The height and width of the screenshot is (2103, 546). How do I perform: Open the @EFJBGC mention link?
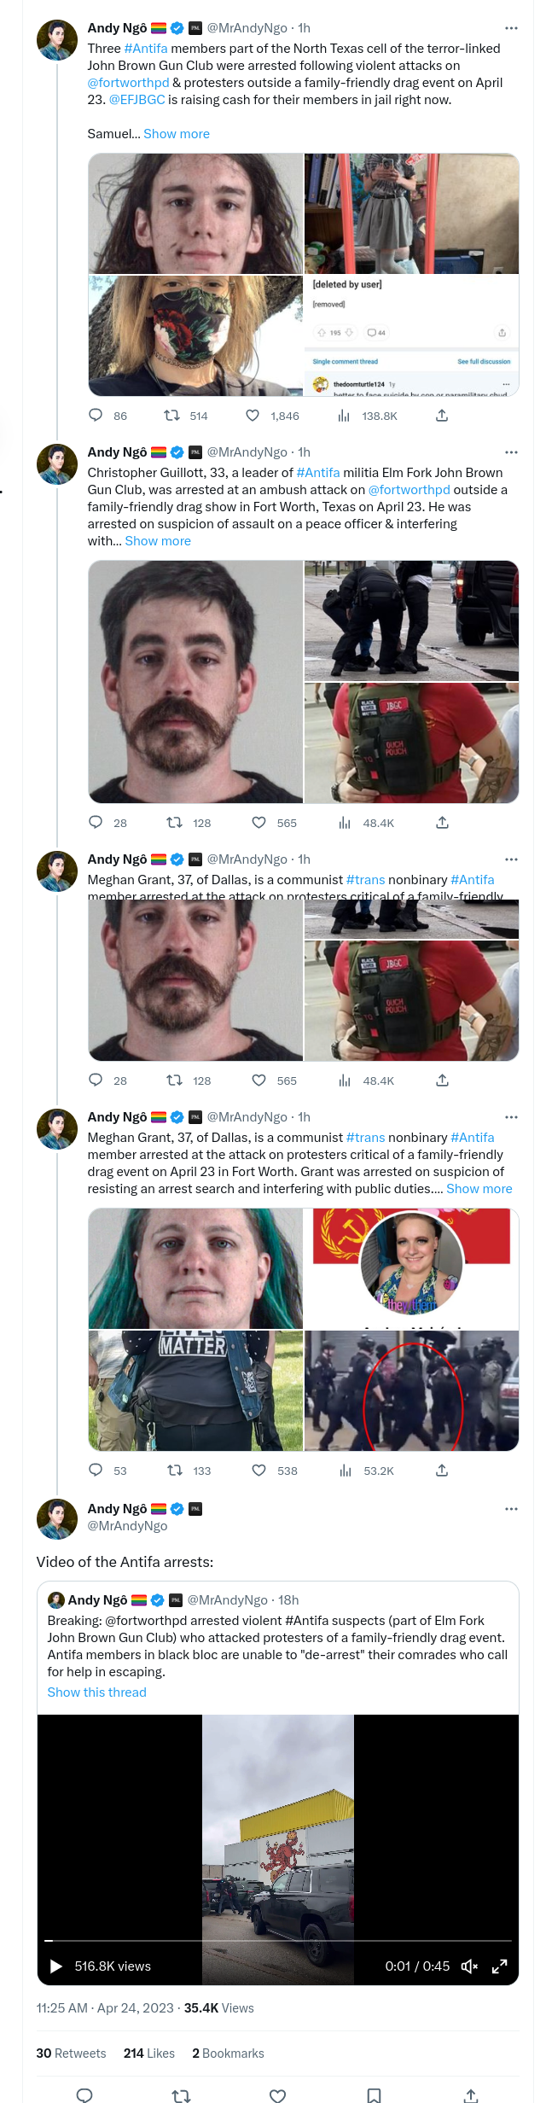[x=137, y=100]
